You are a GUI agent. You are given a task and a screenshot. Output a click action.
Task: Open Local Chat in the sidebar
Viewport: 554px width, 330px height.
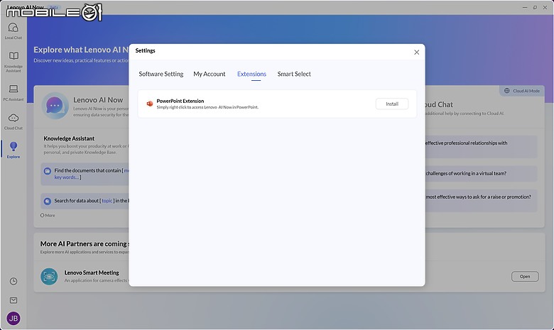click(13, 31)
